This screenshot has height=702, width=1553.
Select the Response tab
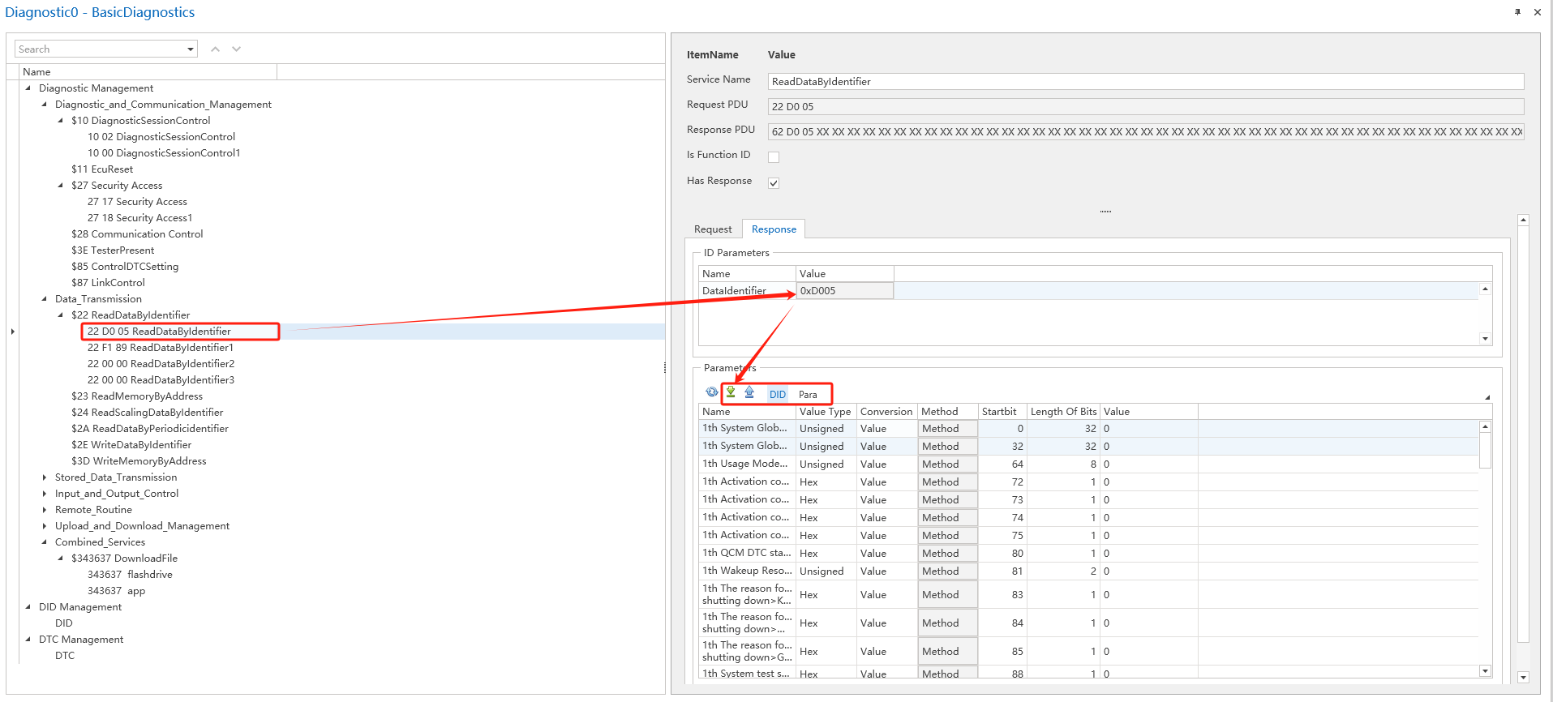(x=774, y=229)
